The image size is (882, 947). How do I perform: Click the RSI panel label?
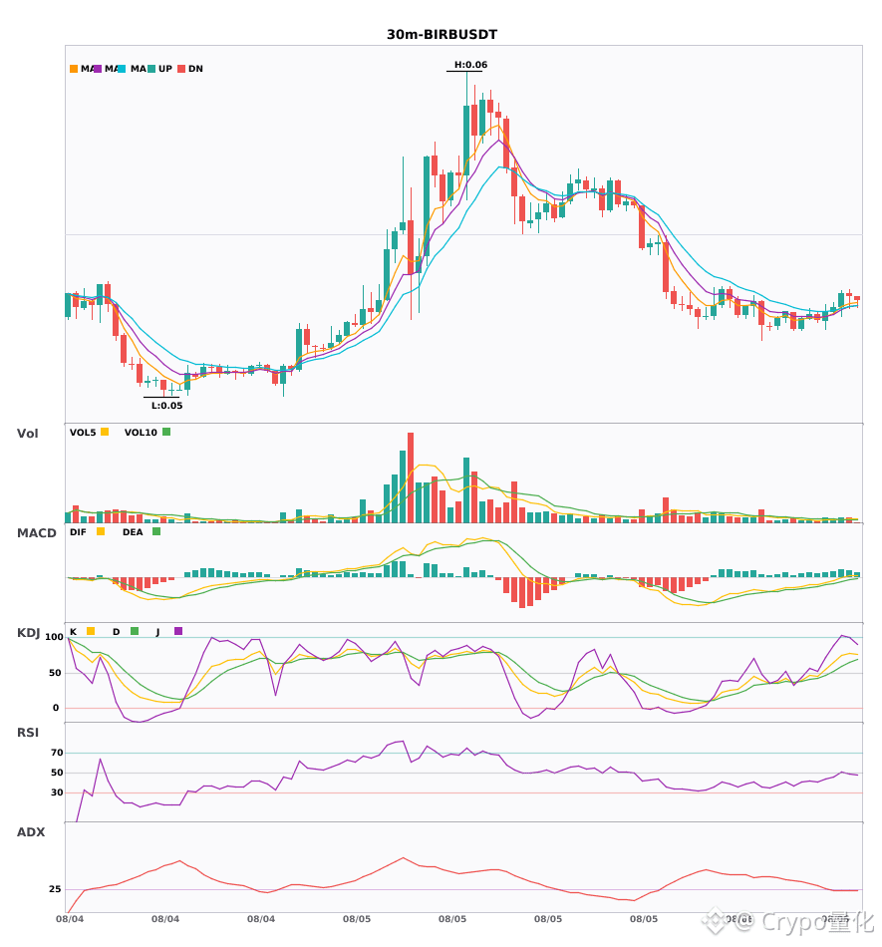28,733
